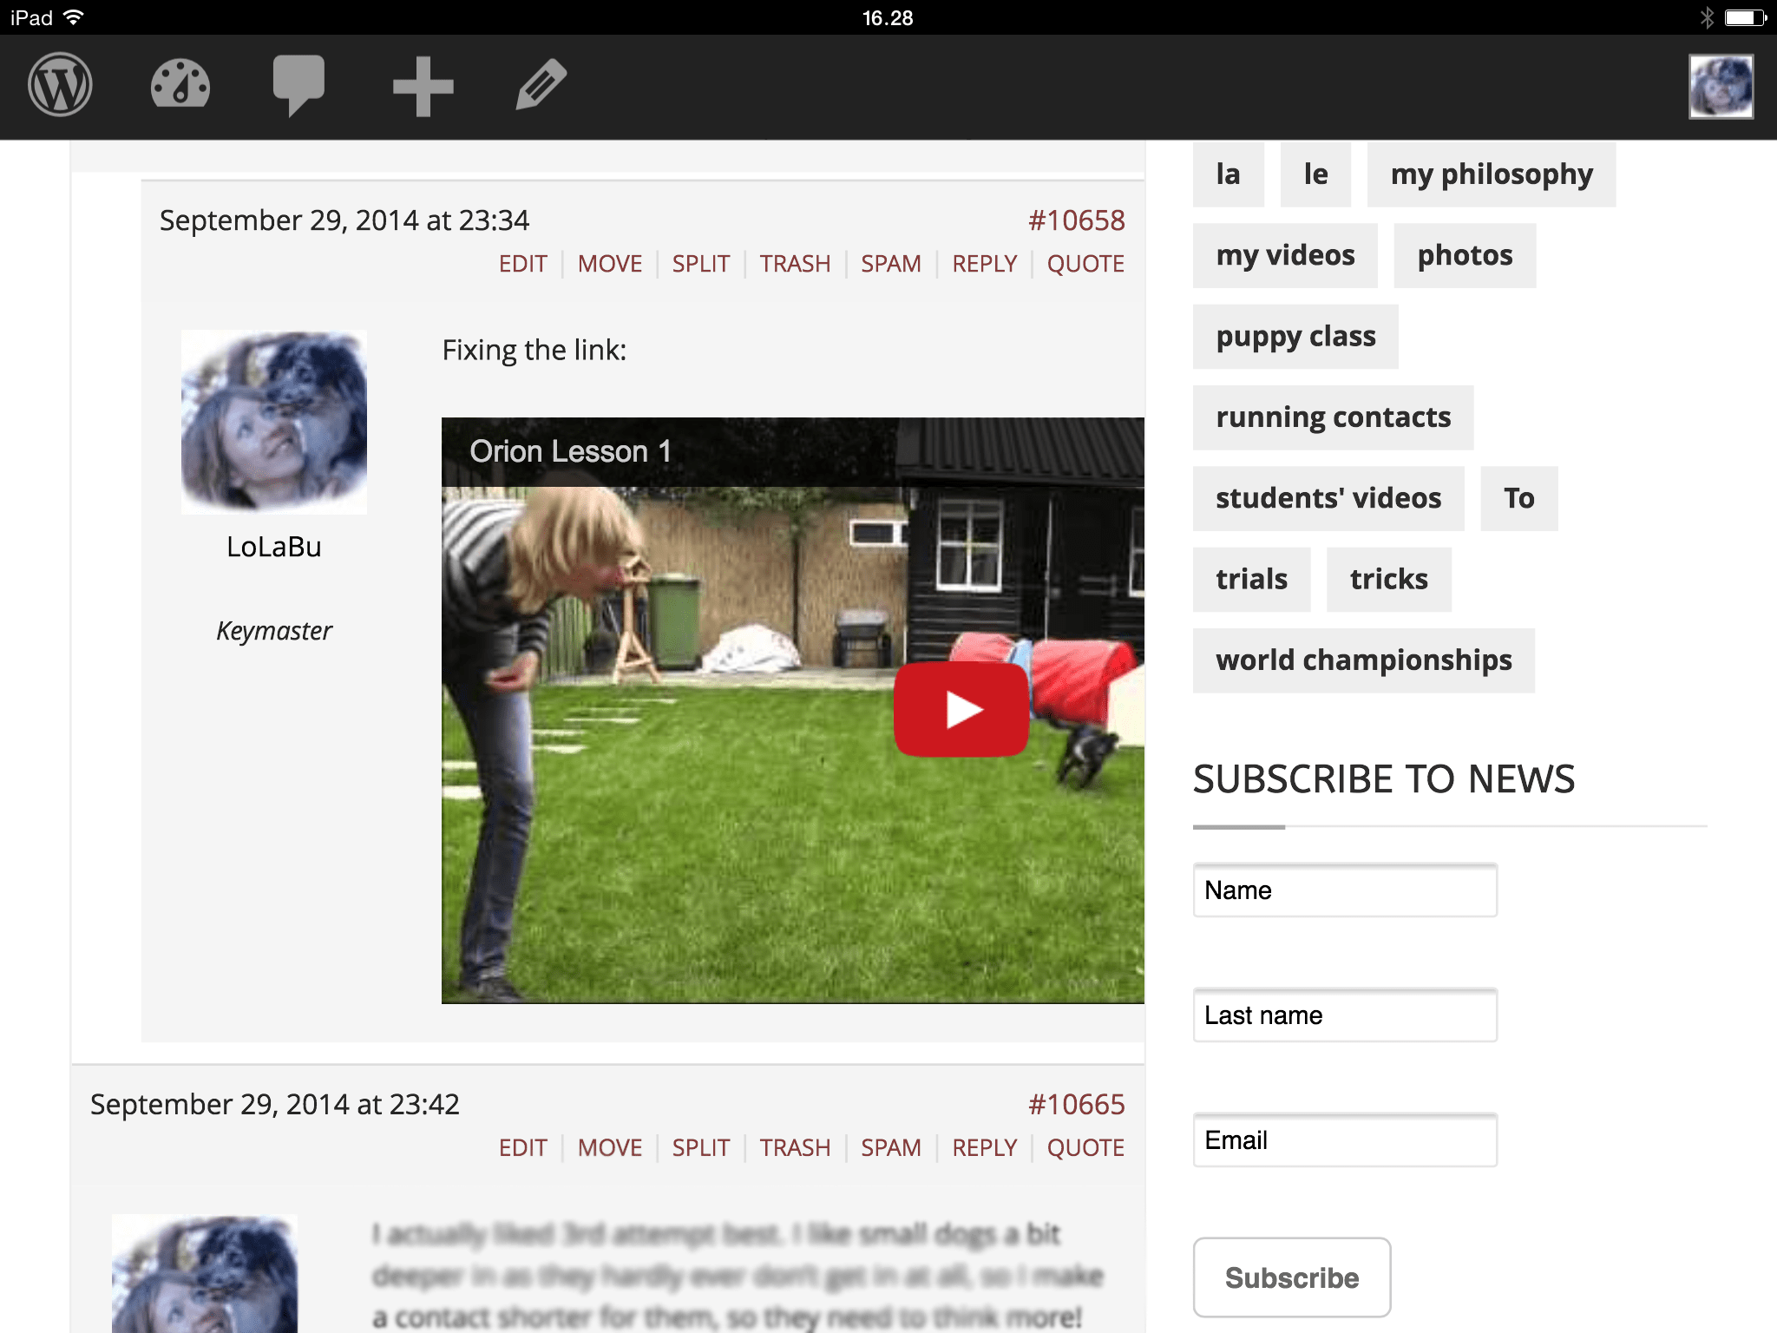Click QUOTE on post #10658
This screenshot has width=1777, height=1333.
[1085, 264]
